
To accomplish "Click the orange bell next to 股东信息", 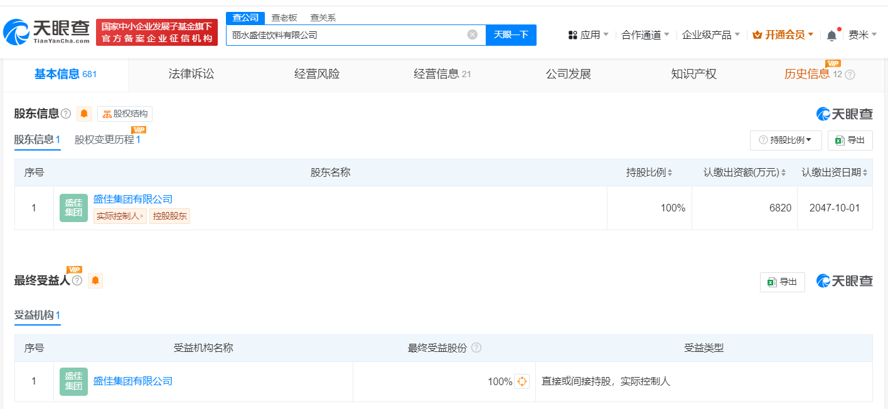I will pyautogui.click(x=84, y=114).
